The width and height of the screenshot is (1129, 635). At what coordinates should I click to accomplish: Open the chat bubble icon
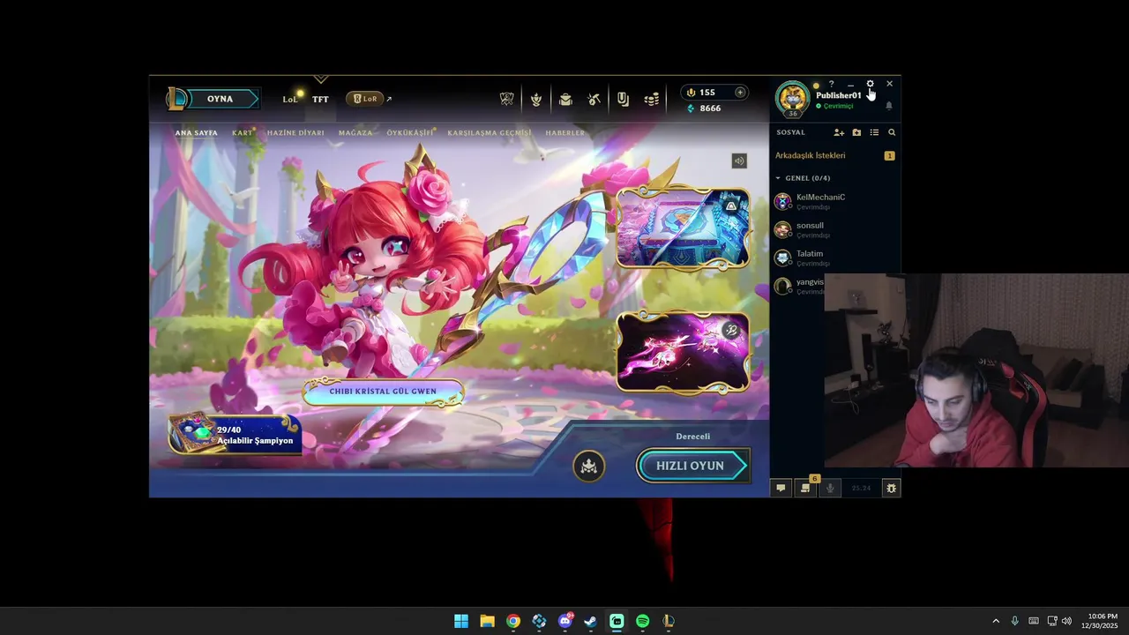(781, 488)
